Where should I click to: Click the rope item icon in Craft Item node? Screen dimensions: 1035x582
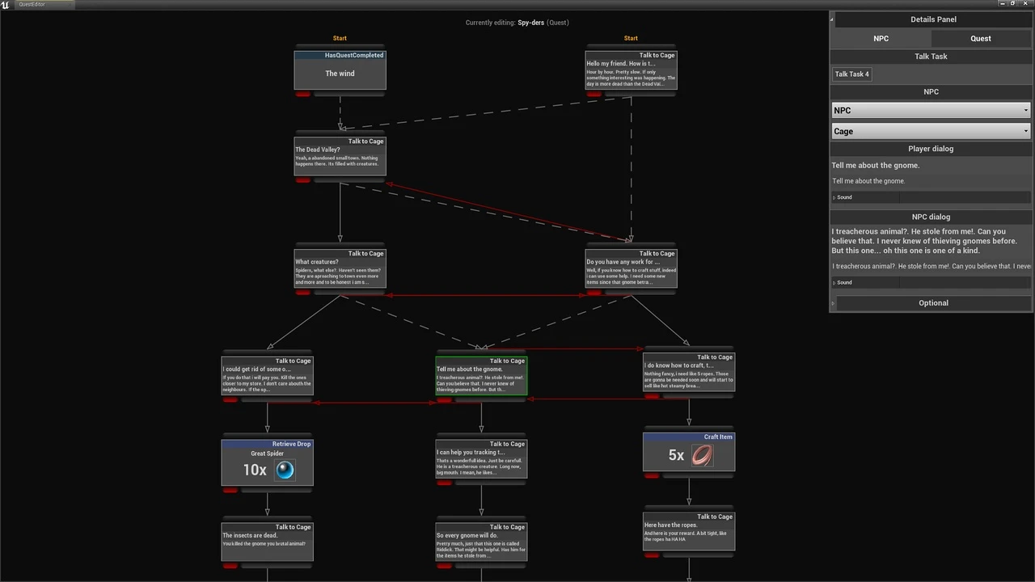tap(702, 455)
